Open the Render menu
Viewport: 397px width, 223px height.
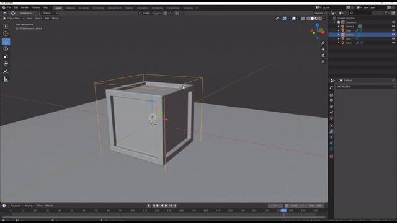click(25, 7)
